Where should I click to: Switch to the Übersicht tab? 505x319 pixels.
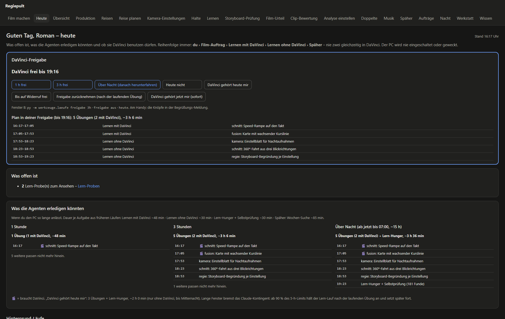[x=61, y=18]
